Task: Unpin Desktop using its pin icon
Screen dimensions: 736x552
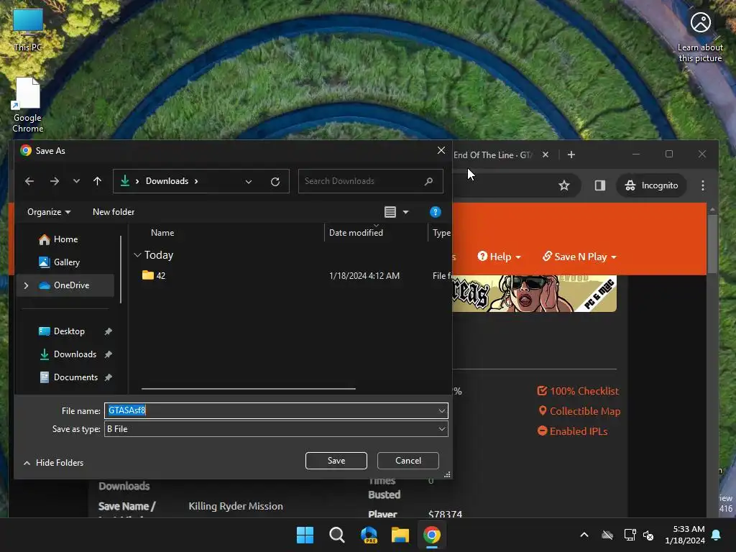Action: [109, 331]
